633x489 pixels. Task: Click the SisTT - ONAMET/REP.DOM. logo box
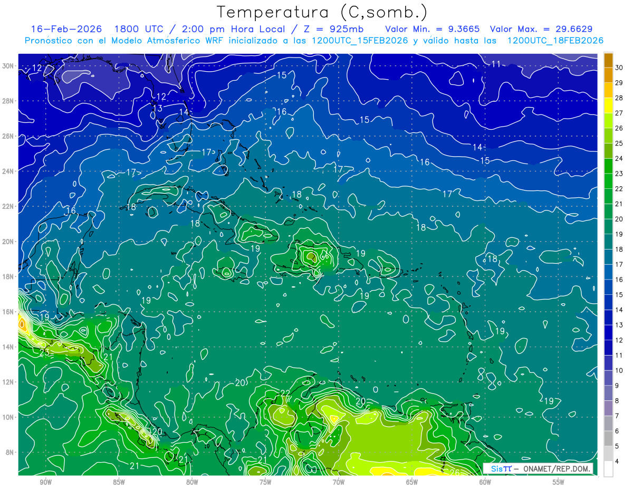click(x=538, y=468)
